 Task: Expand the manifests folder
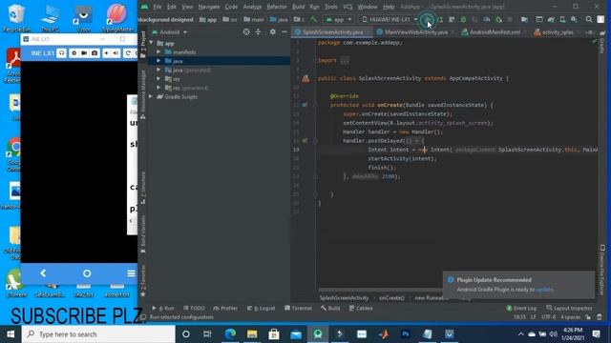(x=158, y=52)
